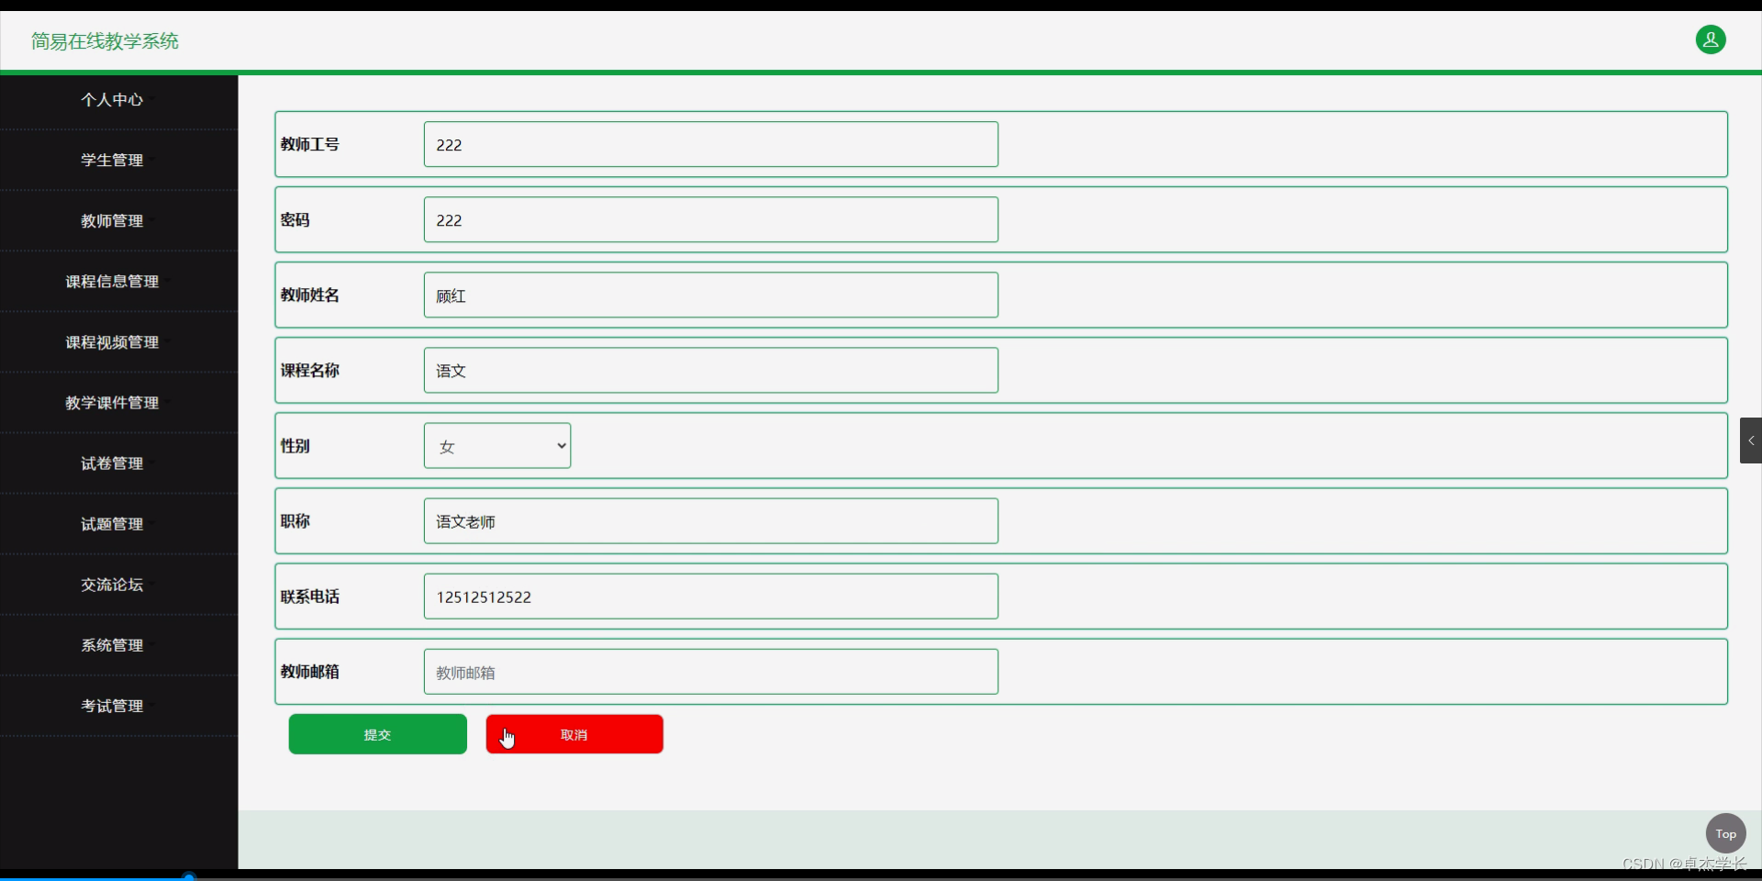Open 考试管理 sidebar item

click(x=112, y=705)
